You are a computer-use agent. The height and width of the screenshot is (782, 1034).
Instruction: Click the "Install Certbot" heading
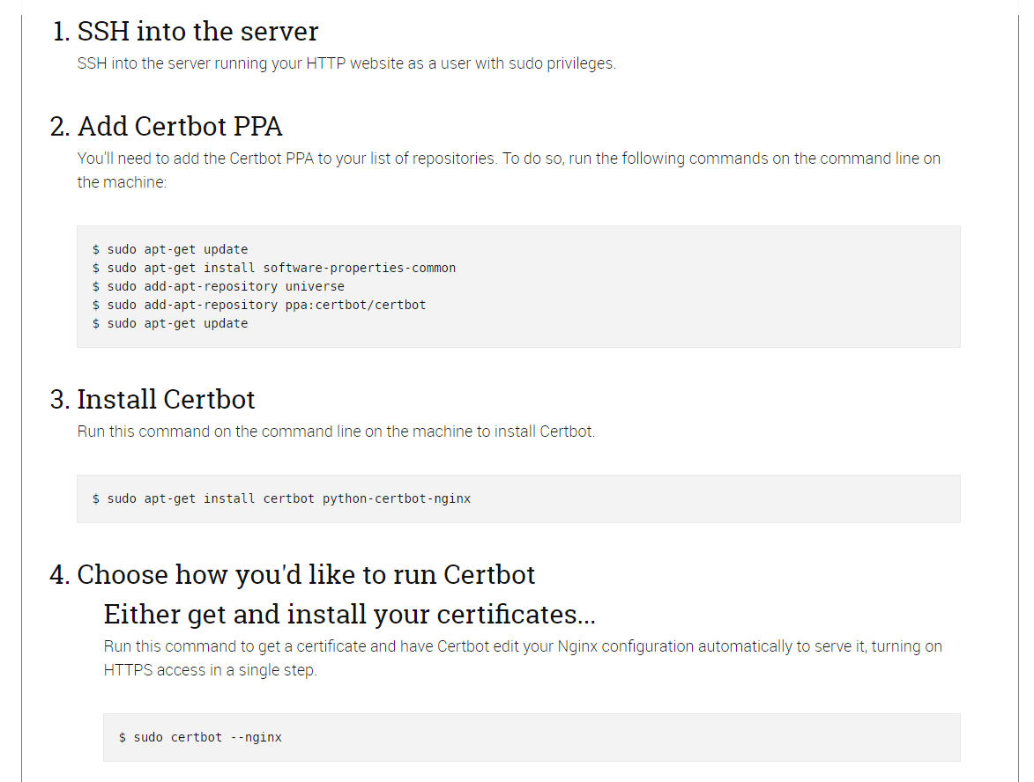(166, 399)
